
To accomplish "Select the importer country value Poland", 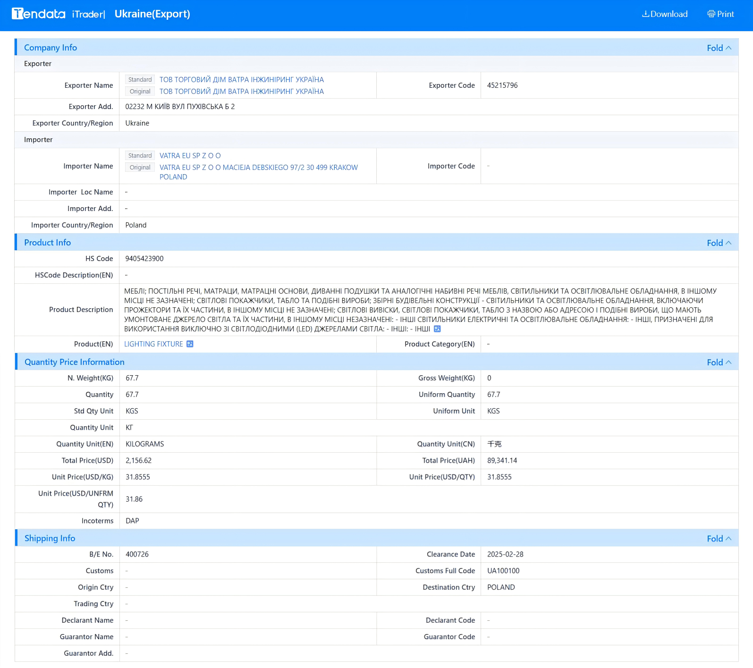I will coord(136,225).
